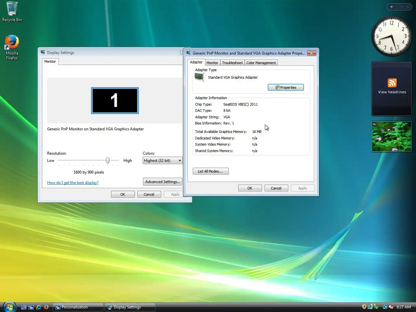The height and width of the screenshot is (312, 416).
Task: Click the sidebar previous-page arrow
Action: pyautogui.click(x=402, y=7)
